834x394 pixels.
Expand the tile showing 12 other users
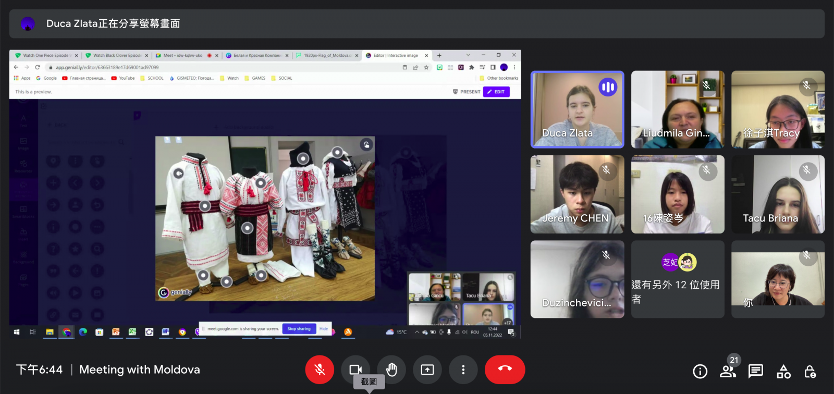[678, 279]
